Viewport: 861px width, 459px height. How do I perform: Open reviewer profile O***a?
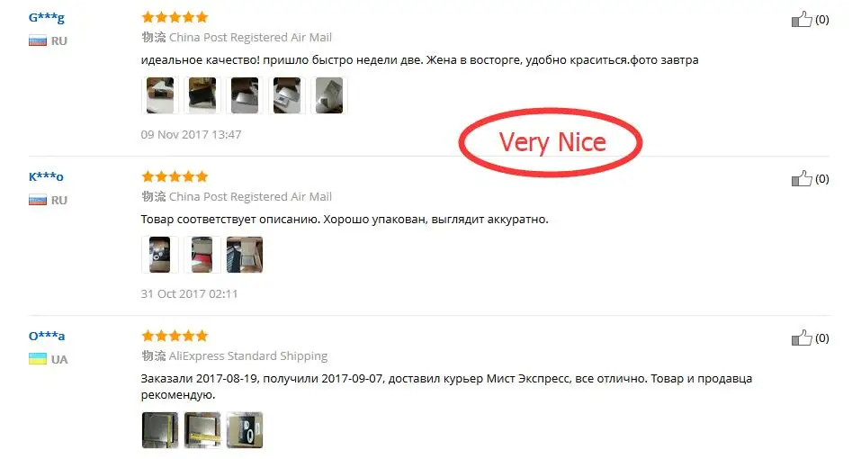[47, 336]
